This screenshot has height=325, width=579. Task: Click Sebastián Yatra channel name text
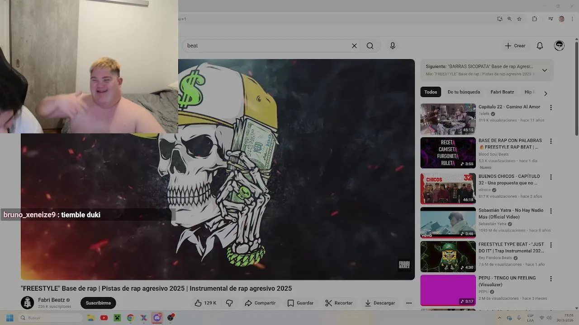pyautogui.click(x=493, y=224)
